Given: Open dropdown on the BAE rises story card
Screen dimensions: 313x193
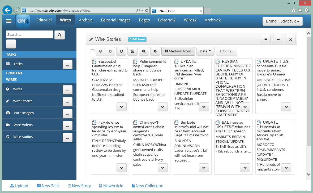Looking at the screenshot, I should point(245,168).
